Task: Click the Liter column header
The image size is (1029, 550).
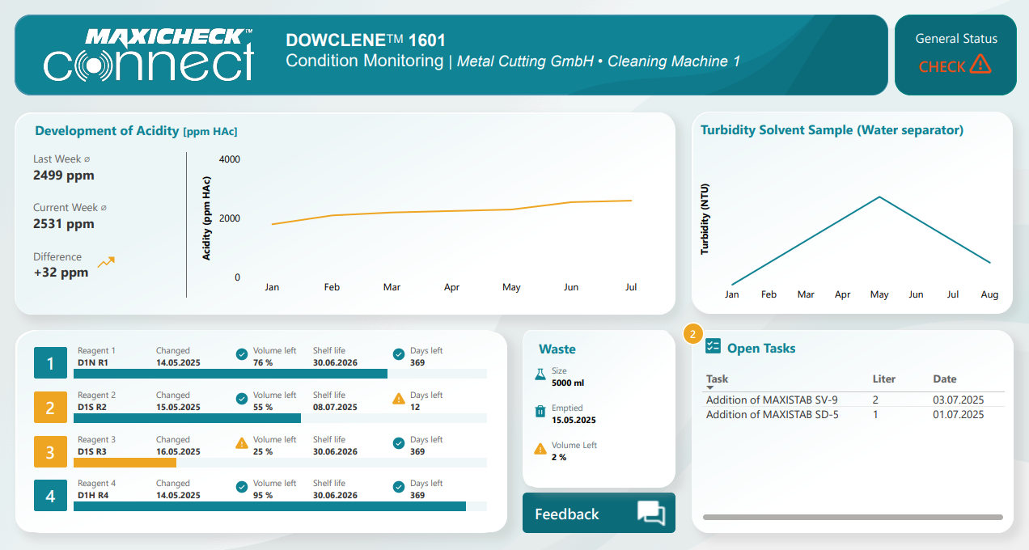Action: tap(884, 379)
